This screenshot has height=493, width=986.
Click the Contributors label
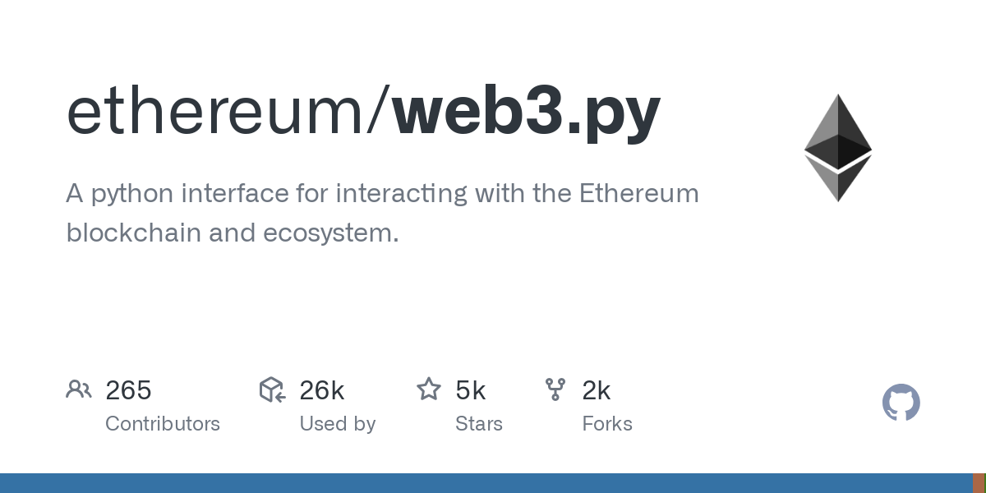pyautogui.click(x=163, y=424)
